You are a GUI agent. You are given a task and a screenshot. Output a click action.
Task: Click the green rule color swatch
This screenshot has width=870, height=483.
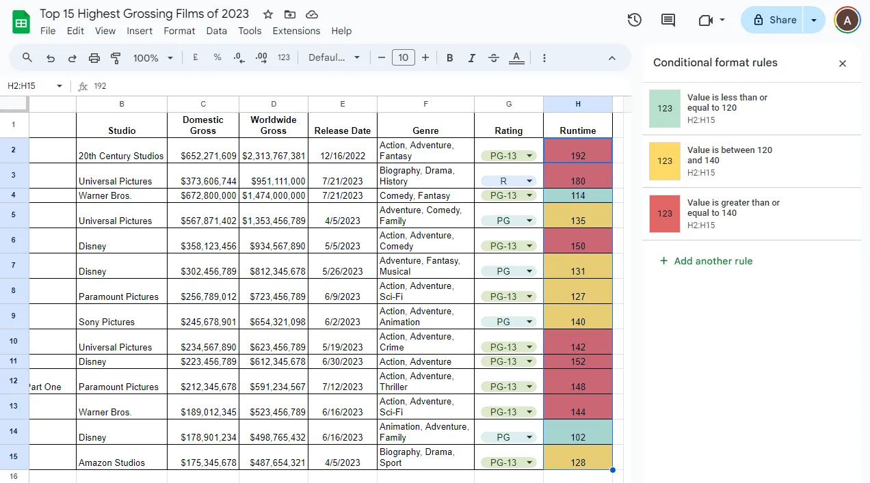665,109
